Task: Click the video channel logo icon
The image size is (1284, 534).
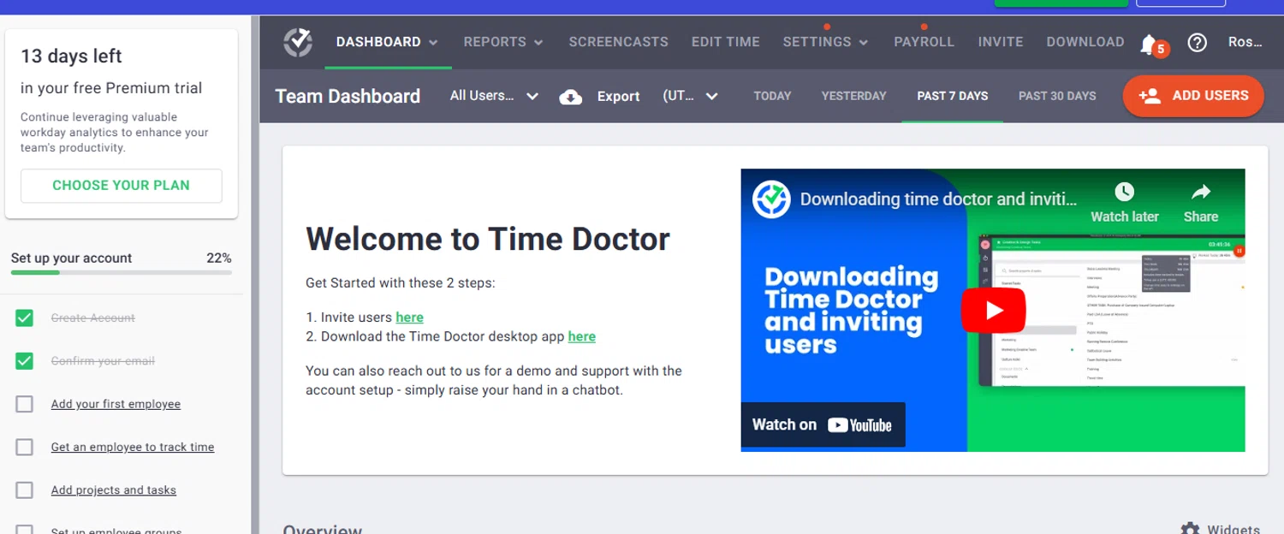Action: (x=771, y=199)
